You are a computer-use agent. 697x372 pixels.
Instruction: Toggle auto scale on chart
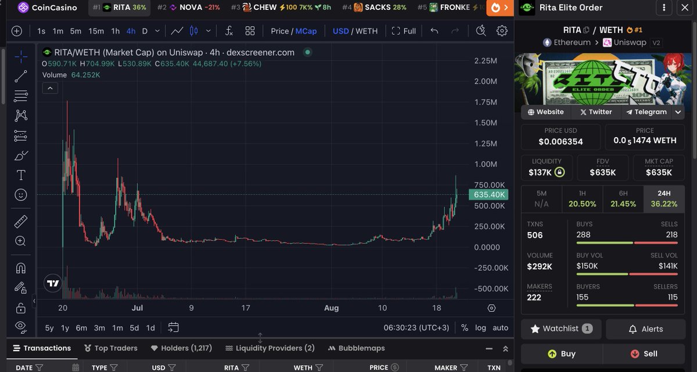tap(500, 328)
